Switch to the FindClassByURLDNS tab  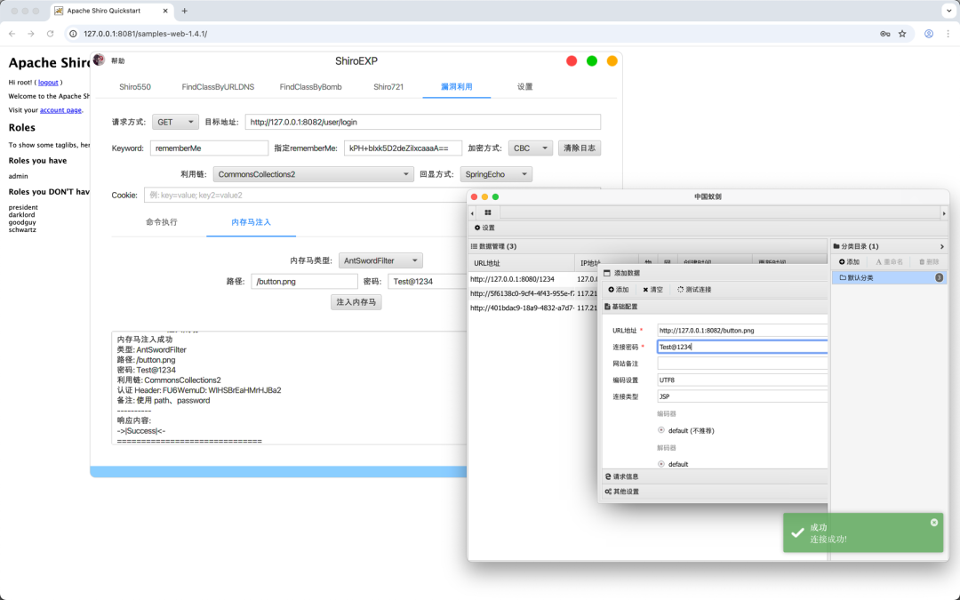tap(218, 87)
